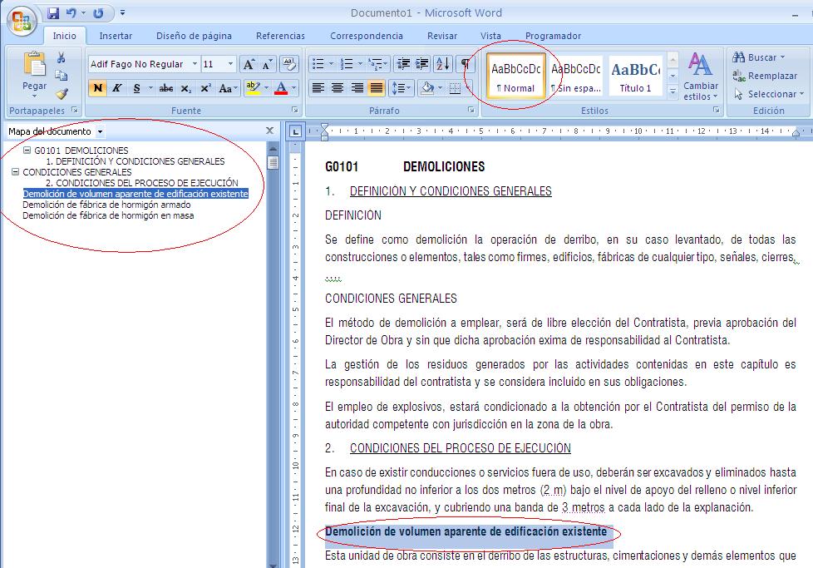This screenshot has height=568, width=813.
Task: Collapse the CONDICIONES GENERALES node in the map
Action: (15, 171)
